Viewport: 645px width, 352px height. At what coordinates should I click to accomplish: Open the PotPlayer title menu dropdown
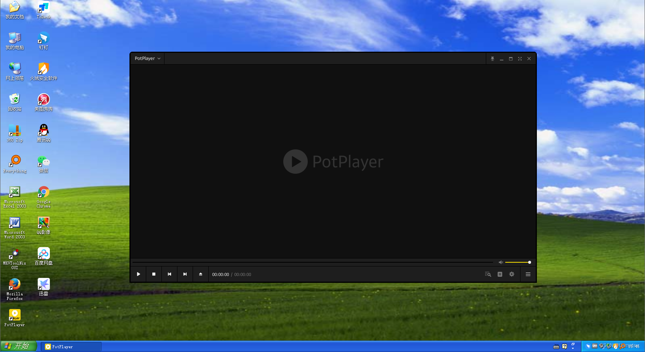click(147, 59)
